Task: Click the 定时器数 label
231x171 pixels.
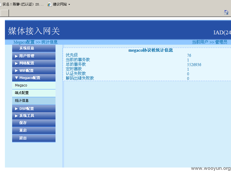Action: [74, 69]
